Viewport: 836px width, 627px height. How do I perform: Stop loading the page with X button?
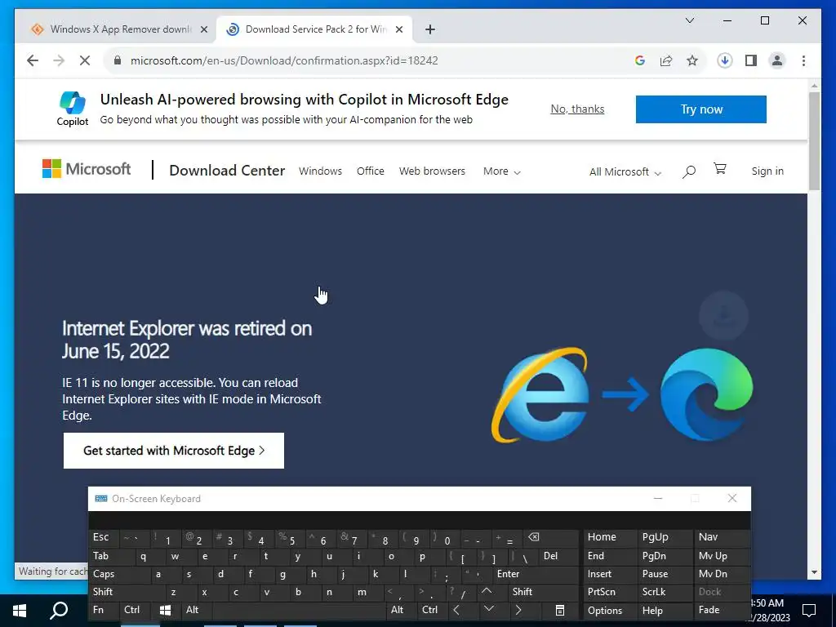pos(85,60)
